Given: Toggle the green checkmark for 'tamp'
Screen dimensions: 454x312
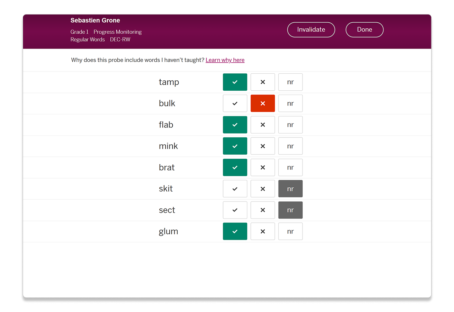Looking at the screenshot, I should tap(235, 82).
